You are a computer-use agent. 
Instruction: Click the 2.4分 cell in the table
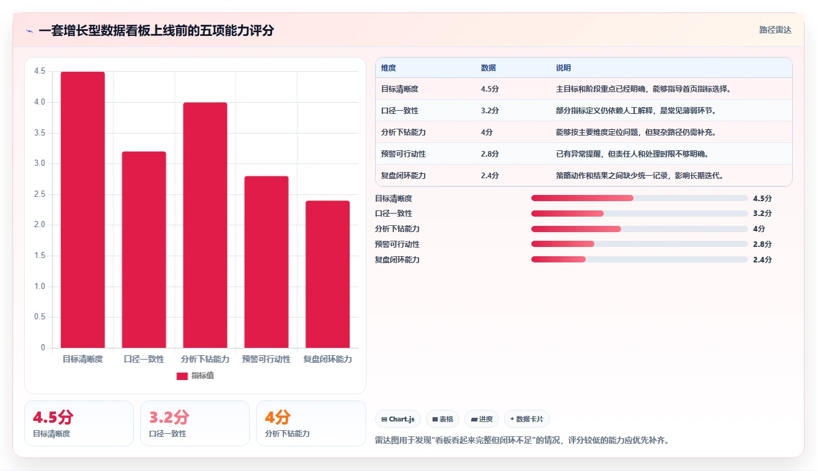[490, 176]
